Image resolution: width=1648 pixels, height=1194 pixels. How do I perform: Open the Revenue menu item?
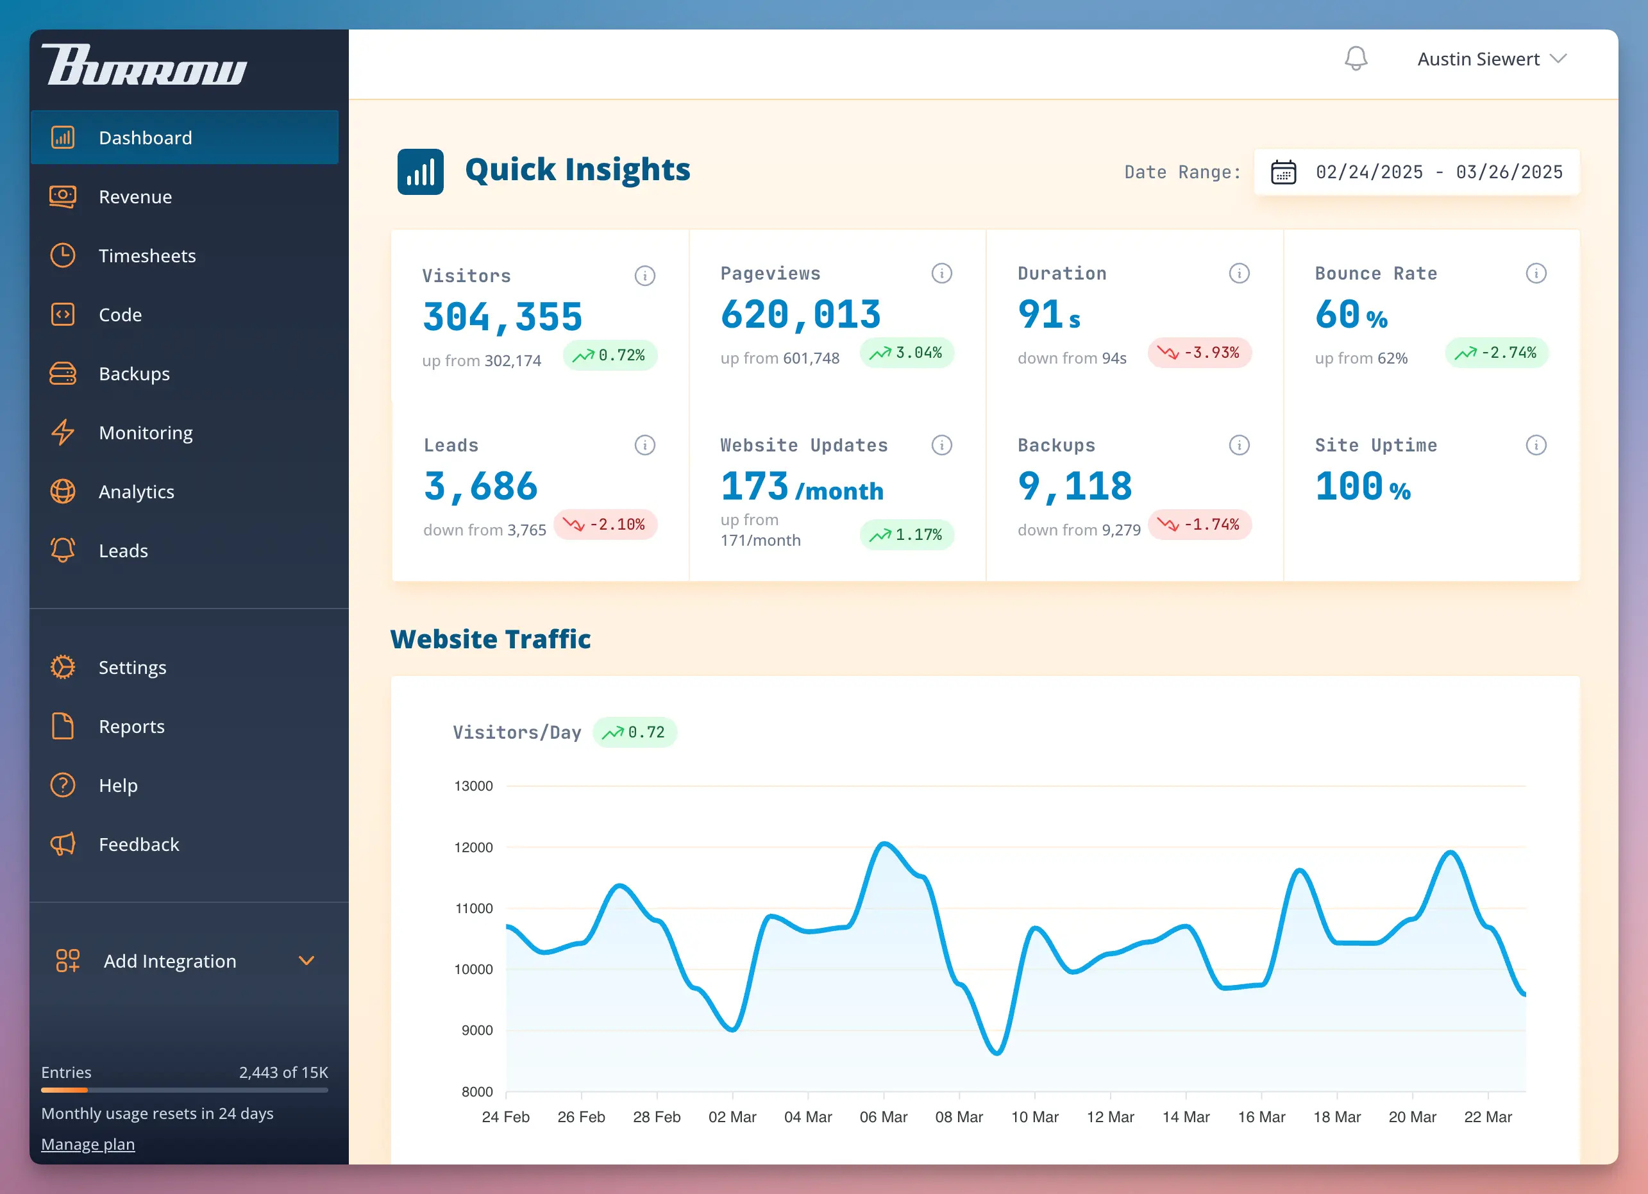pyautogui.click(x=185, y=196)
